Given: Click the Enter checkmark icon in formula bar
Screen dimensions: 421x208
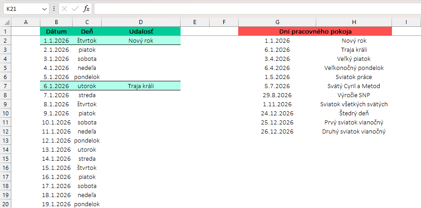Looking at the screenshot, I should (75, 9).
